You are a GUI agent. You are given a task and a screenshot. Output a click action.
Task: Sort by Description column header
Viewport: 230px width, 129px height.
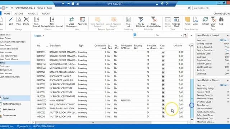[x=55, y=46]
